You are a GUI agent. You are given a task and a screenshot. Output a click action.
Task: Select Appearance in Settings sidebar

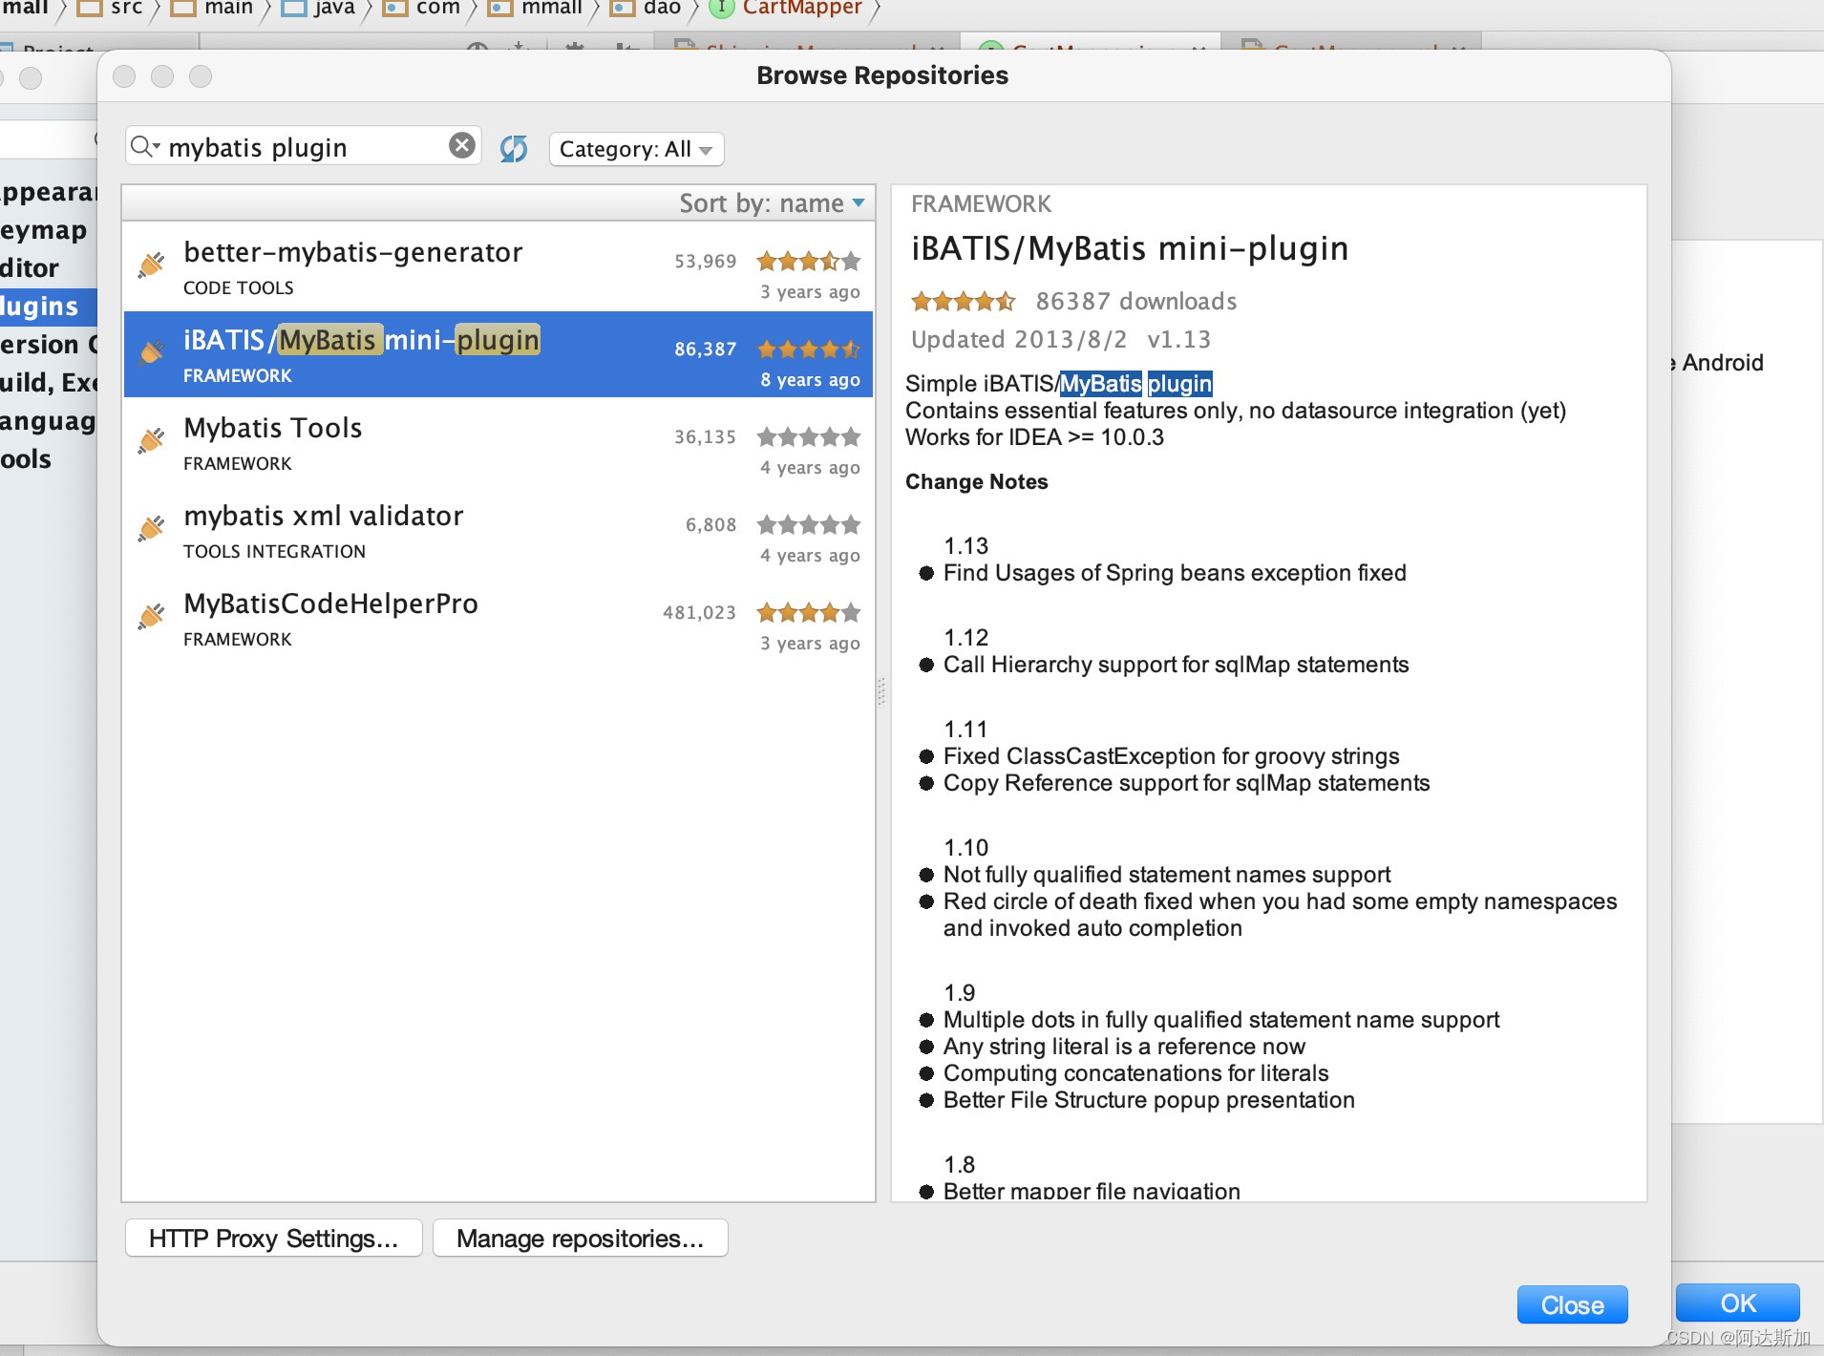pyautogui.click(x=48, y=192)
